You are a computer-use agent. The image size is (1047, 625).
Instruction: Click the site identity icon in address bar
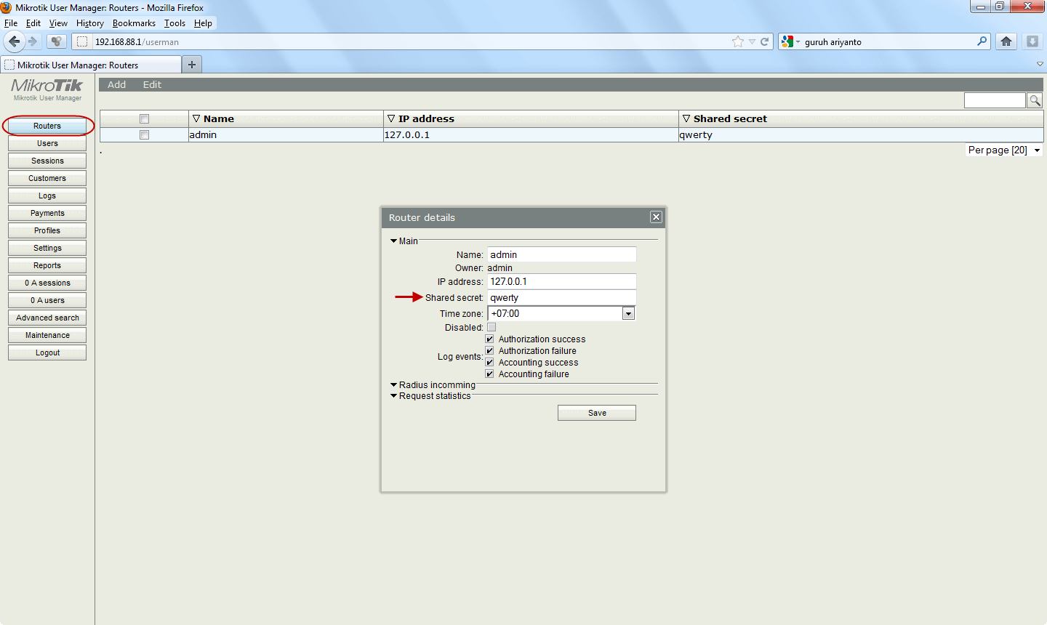(82, 41)
